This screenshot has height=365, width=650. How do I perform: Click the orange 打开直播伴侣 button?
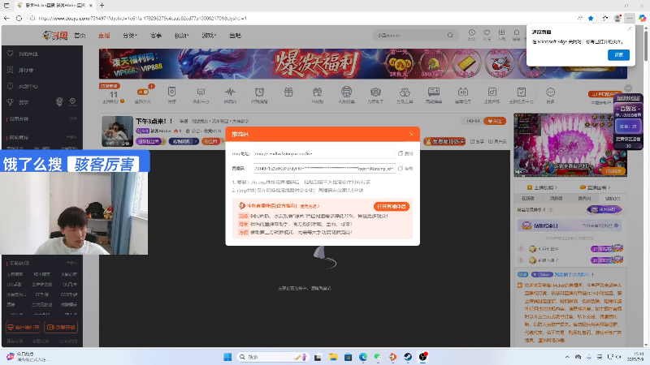(392, 206)
